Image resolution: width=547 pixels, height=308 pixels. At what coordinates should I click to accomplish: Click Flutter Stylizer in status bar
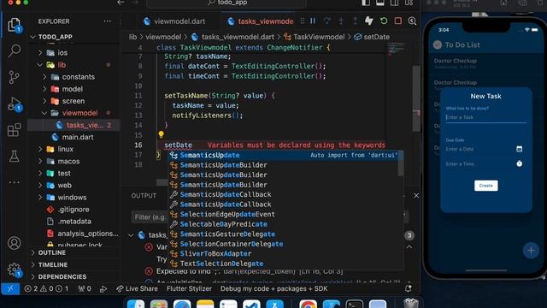pyautogui.click(x=189, y=288)
